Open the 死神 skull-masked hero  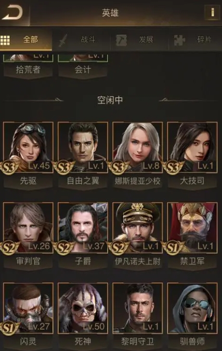83,308
